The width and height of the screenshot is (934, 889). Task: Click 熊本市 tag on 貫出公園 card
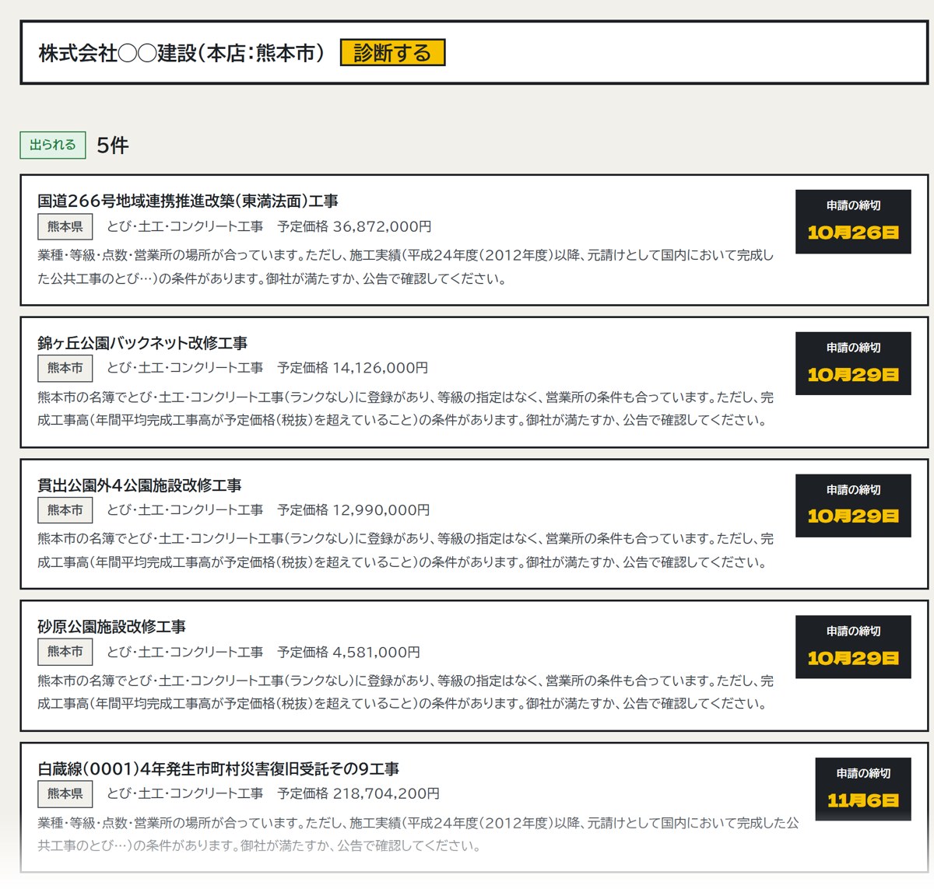65,510
